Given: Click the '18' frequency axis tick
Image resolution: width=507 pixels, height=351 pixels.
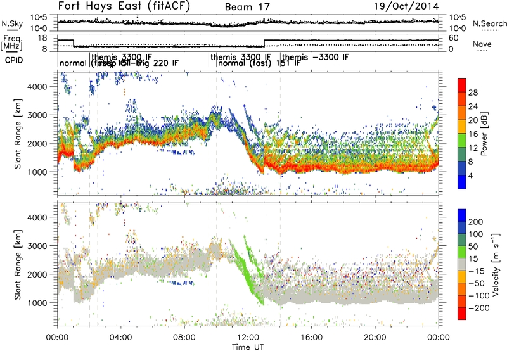Looking at the screenshot, I should (42, 38).
